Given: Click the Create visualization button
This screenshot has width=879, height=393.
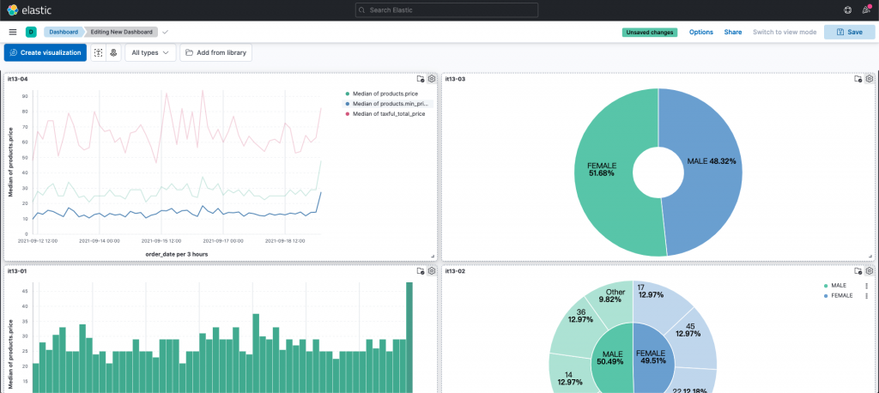Looking at the screenshot, I should tap(45, 52).
